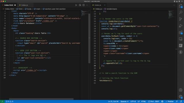Close the right index.js tab

coord(105,5)
